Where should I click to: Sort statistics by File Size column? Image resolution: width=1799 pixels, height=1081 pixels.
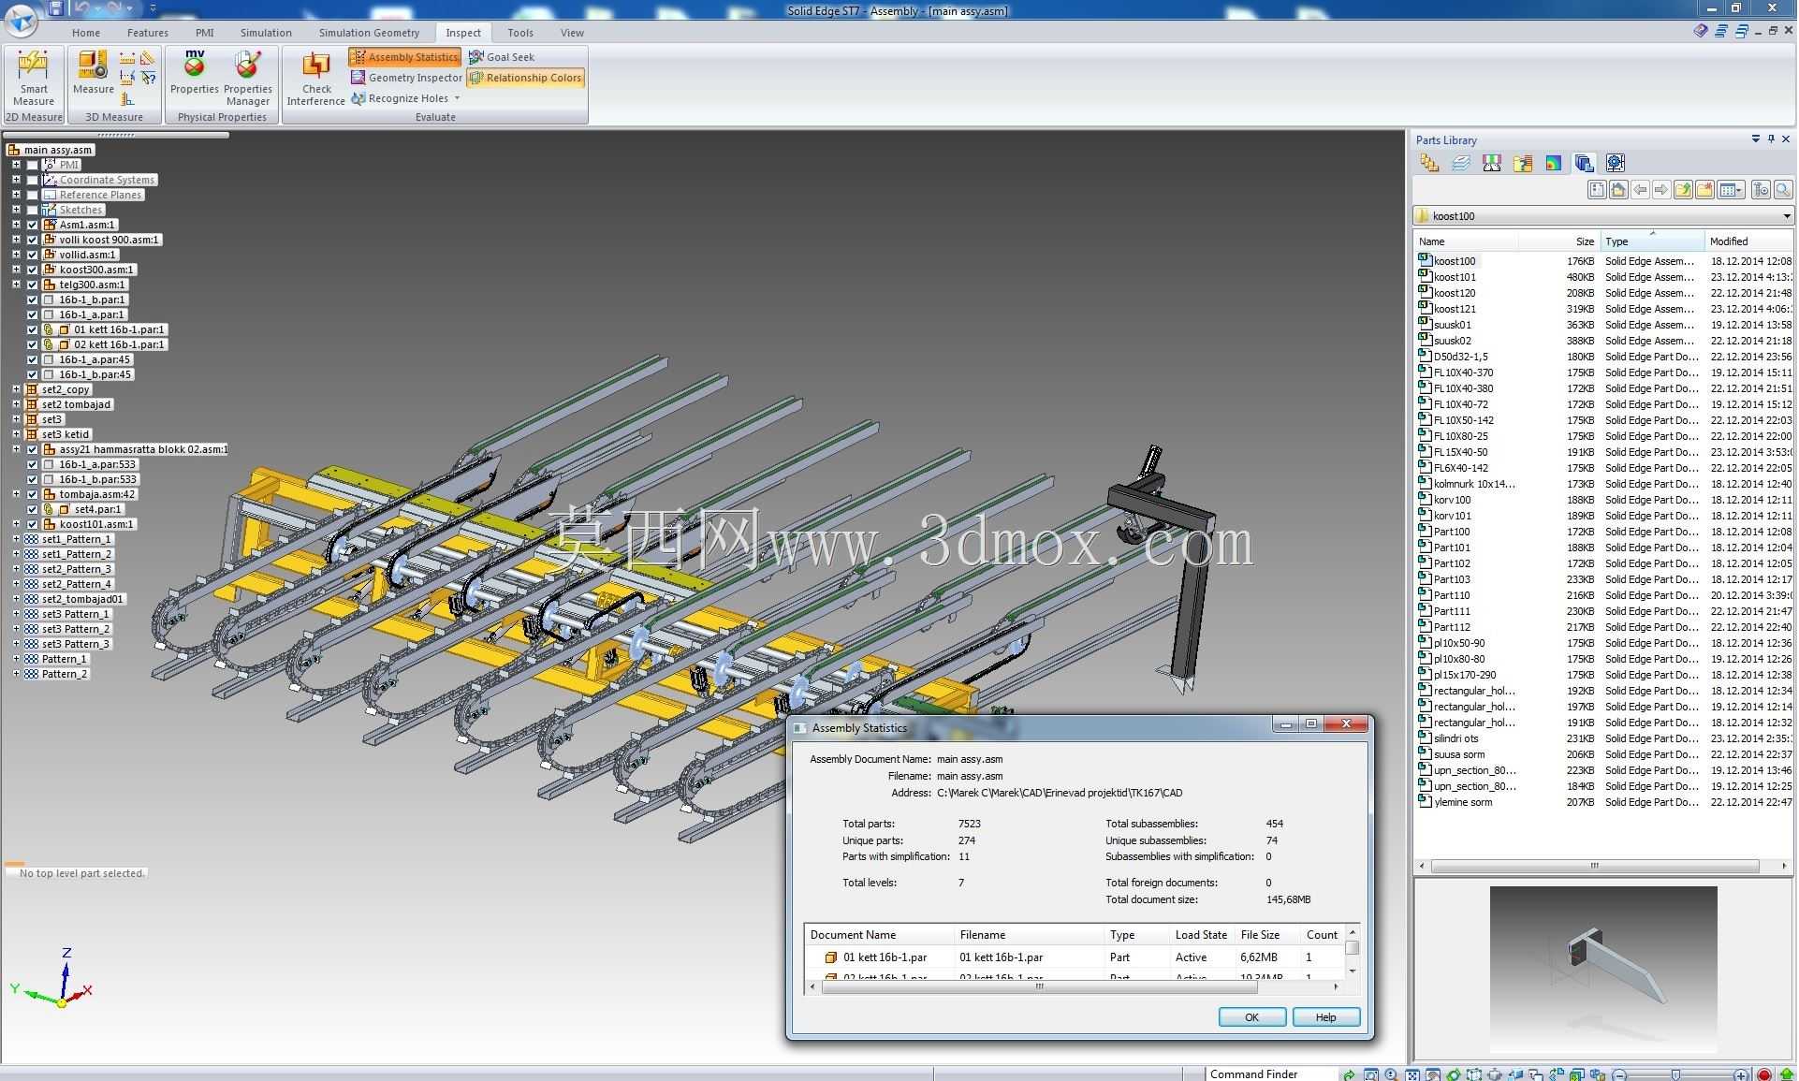coord(1266,935)
